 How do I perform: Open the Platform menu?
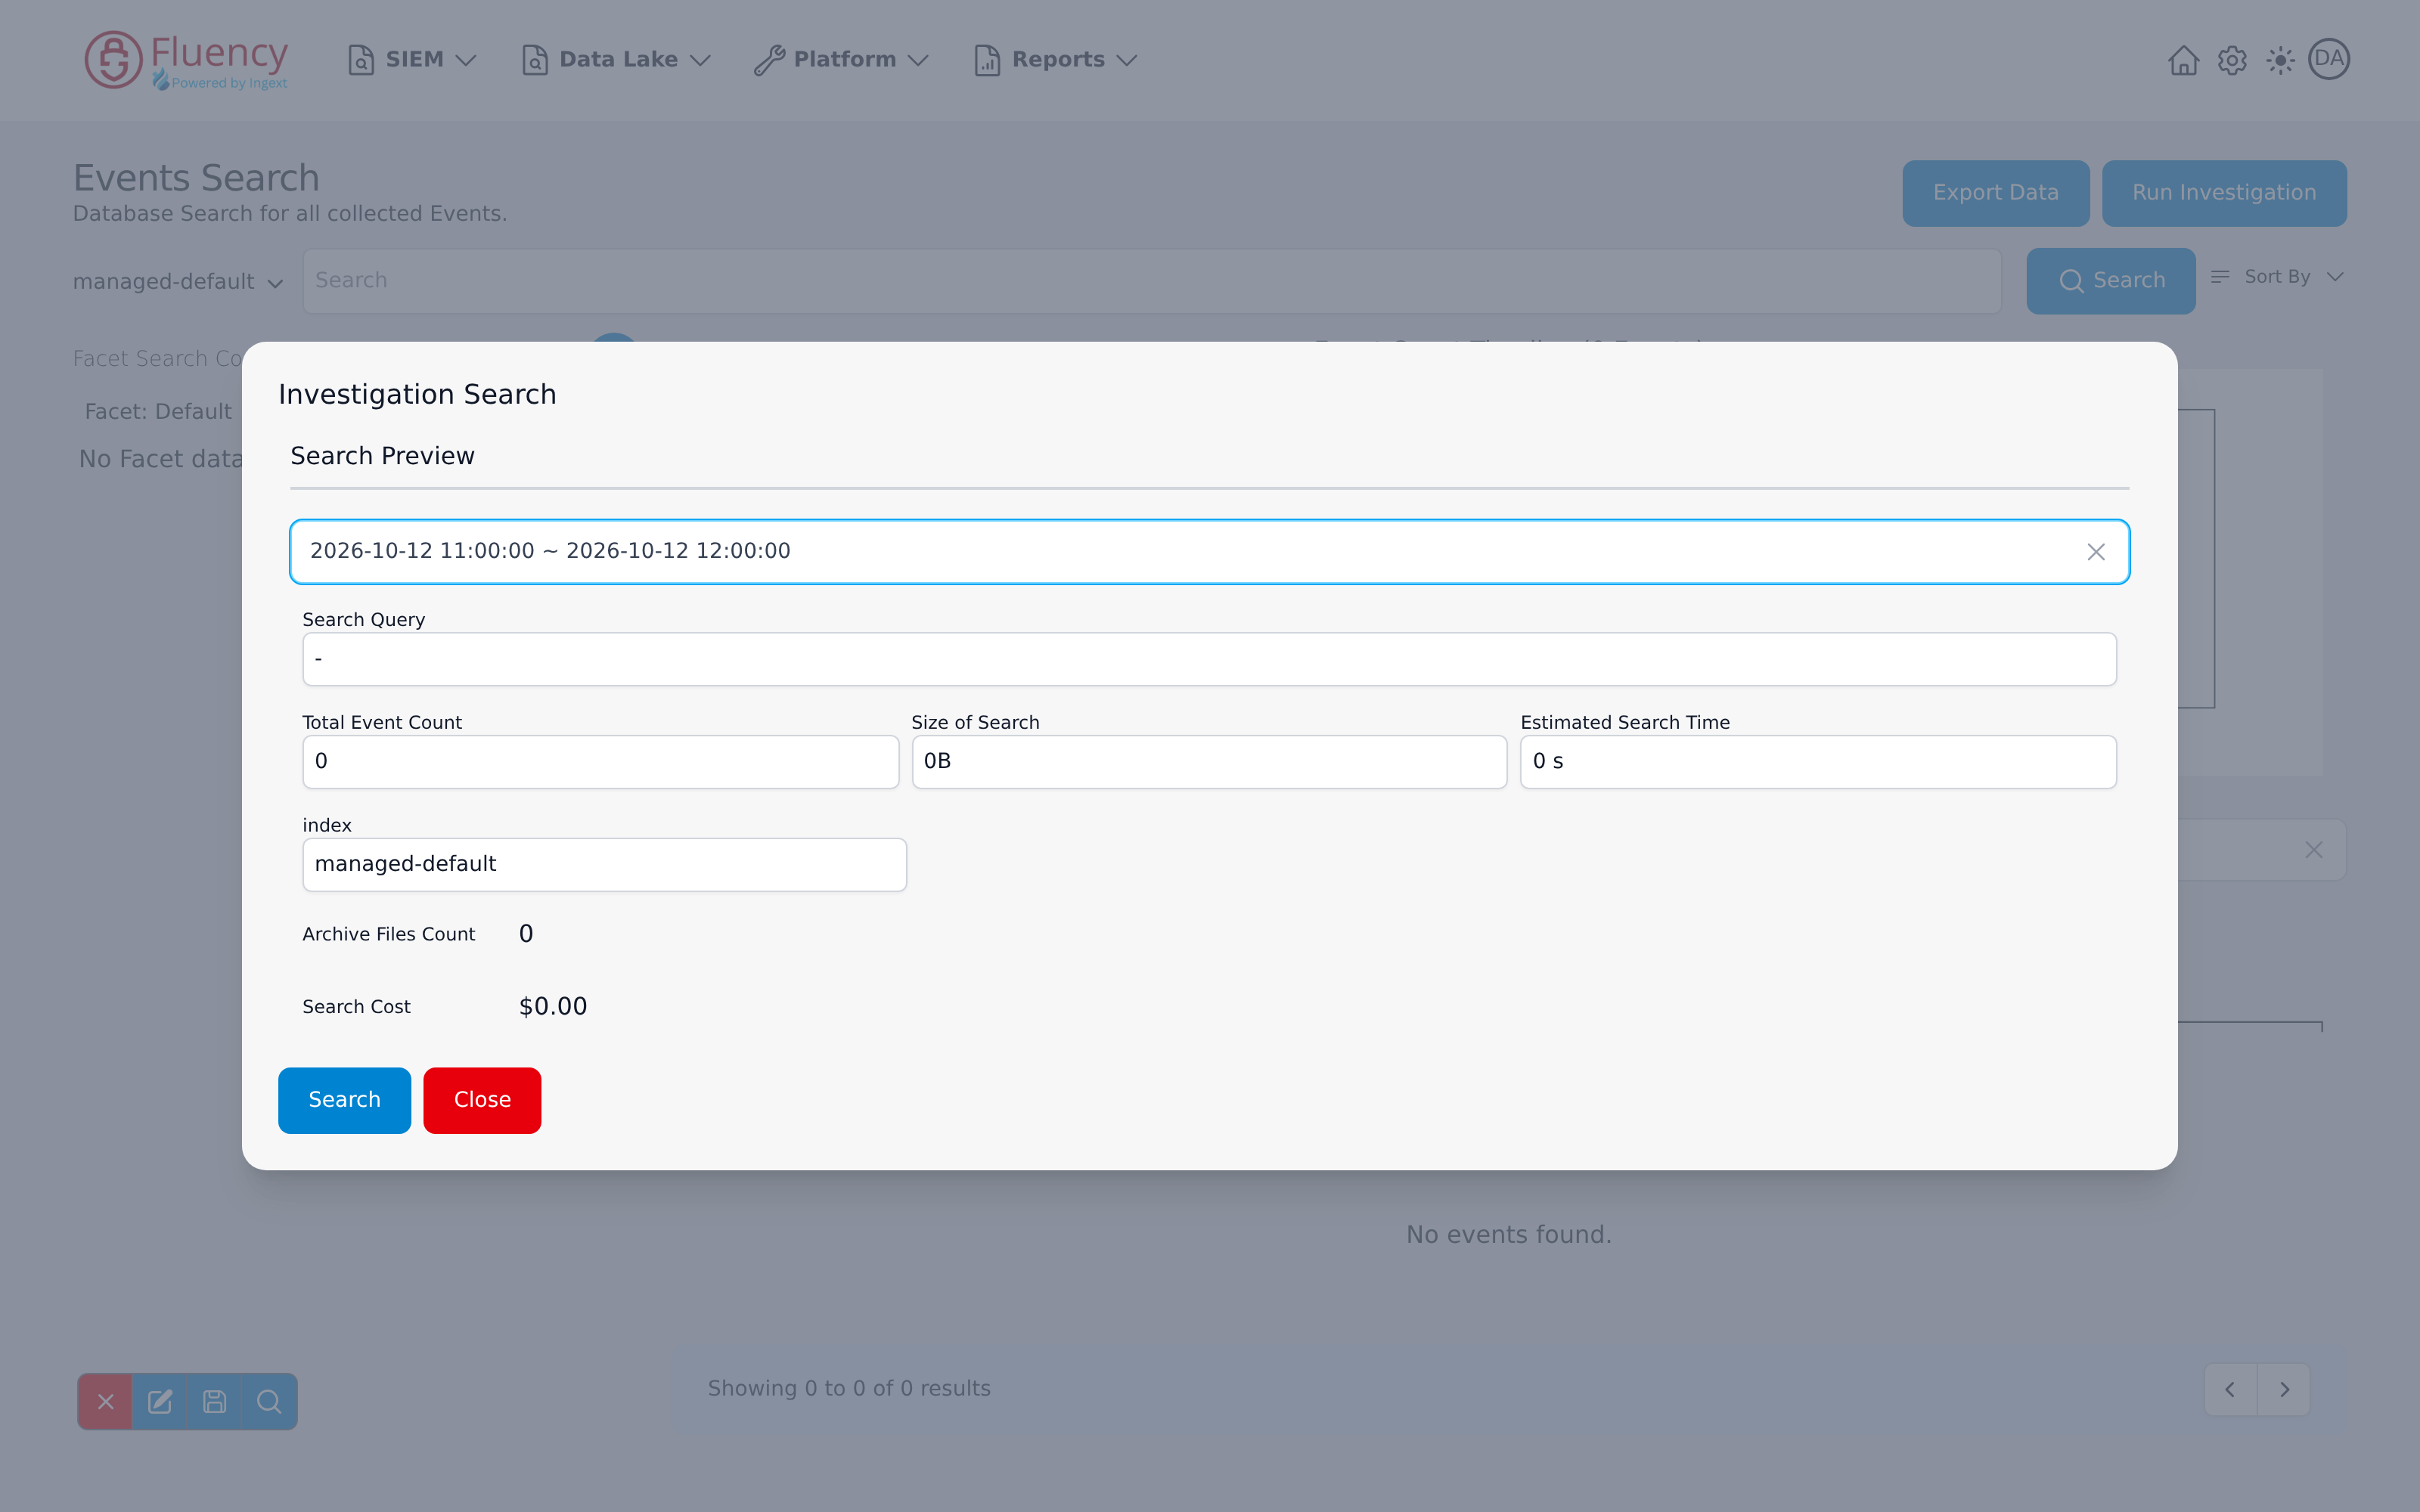point(841,60)
